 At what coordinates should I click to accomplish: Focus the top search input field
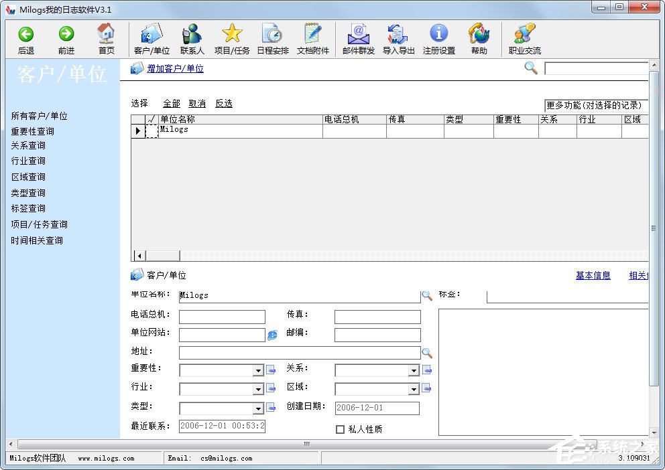[x=596, y=68]
